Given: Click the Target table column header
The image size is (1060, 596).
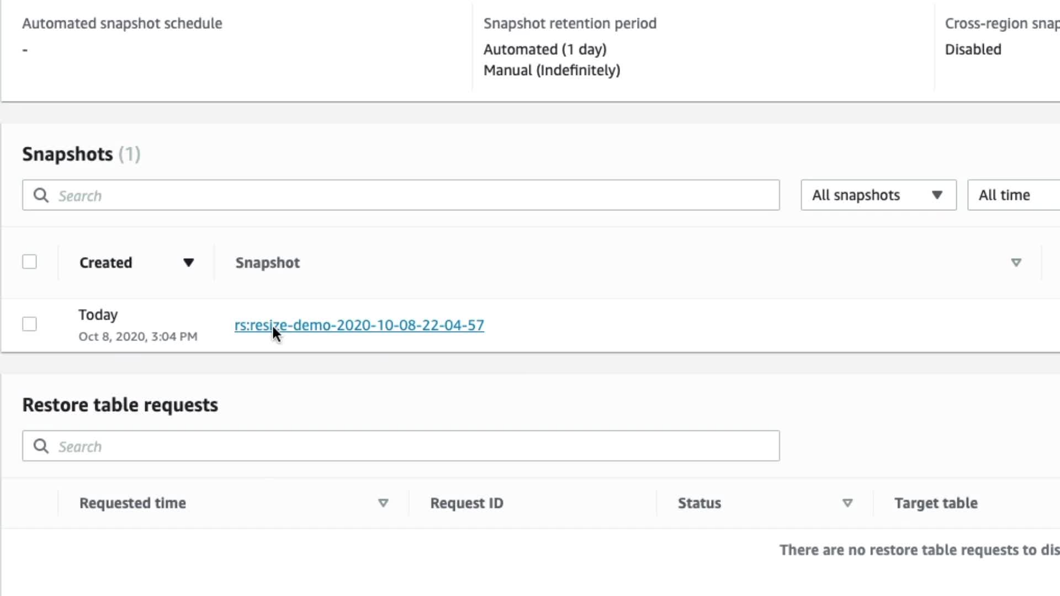Looking at the screenshot, I should 936,503.
